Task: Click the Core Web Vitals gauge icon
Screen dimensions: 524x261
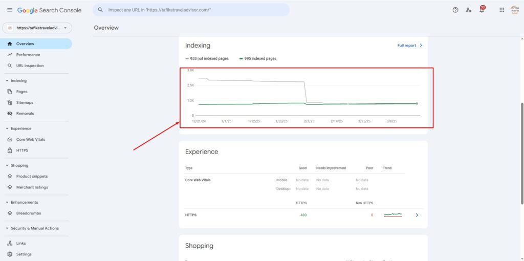Action: (x=10, y=139)
